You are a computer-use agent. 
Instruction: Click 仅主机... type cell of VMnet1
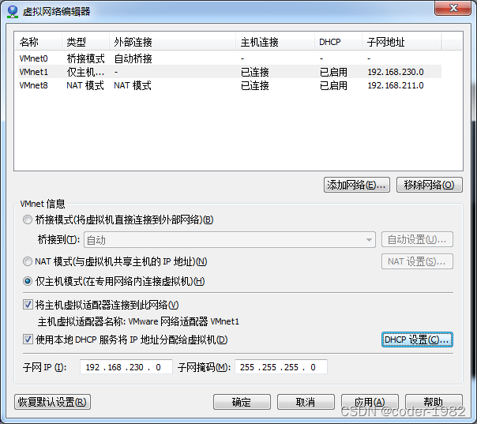click(85, 72)
